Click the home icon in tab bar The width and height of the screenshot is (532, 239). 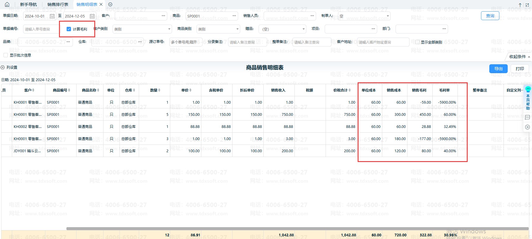coord(7,4)
